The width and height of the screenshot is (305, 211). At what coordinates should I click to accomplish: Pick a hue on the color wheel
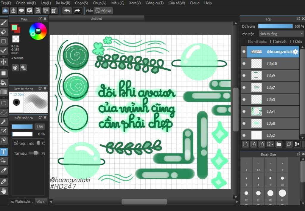coord(38,31)
